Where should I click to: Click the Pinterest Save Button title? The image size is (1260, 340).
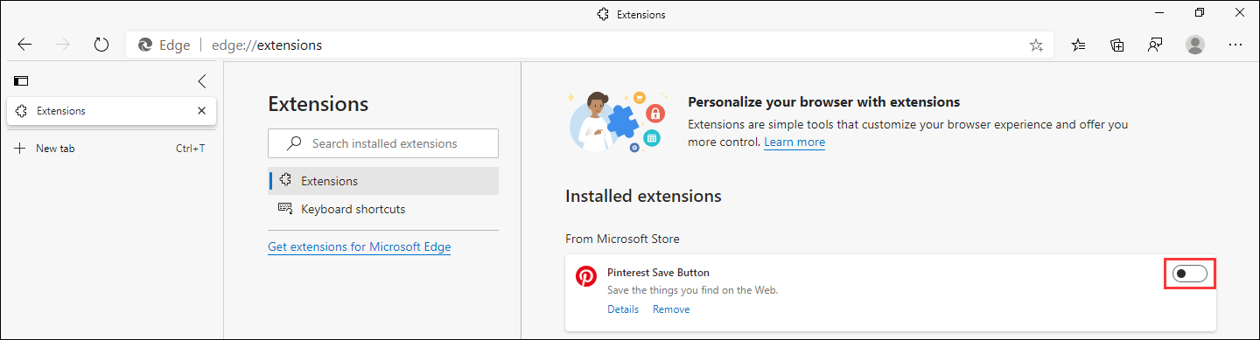click(x=658, y=273)
